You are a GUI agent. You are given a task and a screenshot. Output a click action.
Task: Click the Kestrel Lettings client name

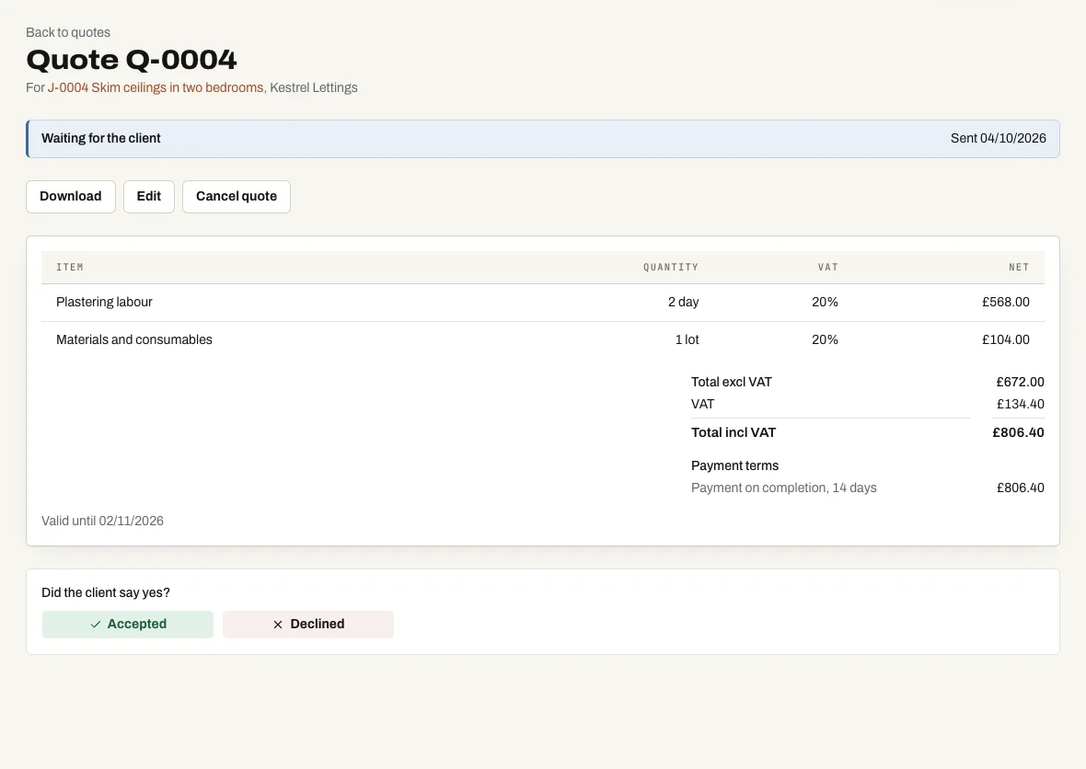314,88
